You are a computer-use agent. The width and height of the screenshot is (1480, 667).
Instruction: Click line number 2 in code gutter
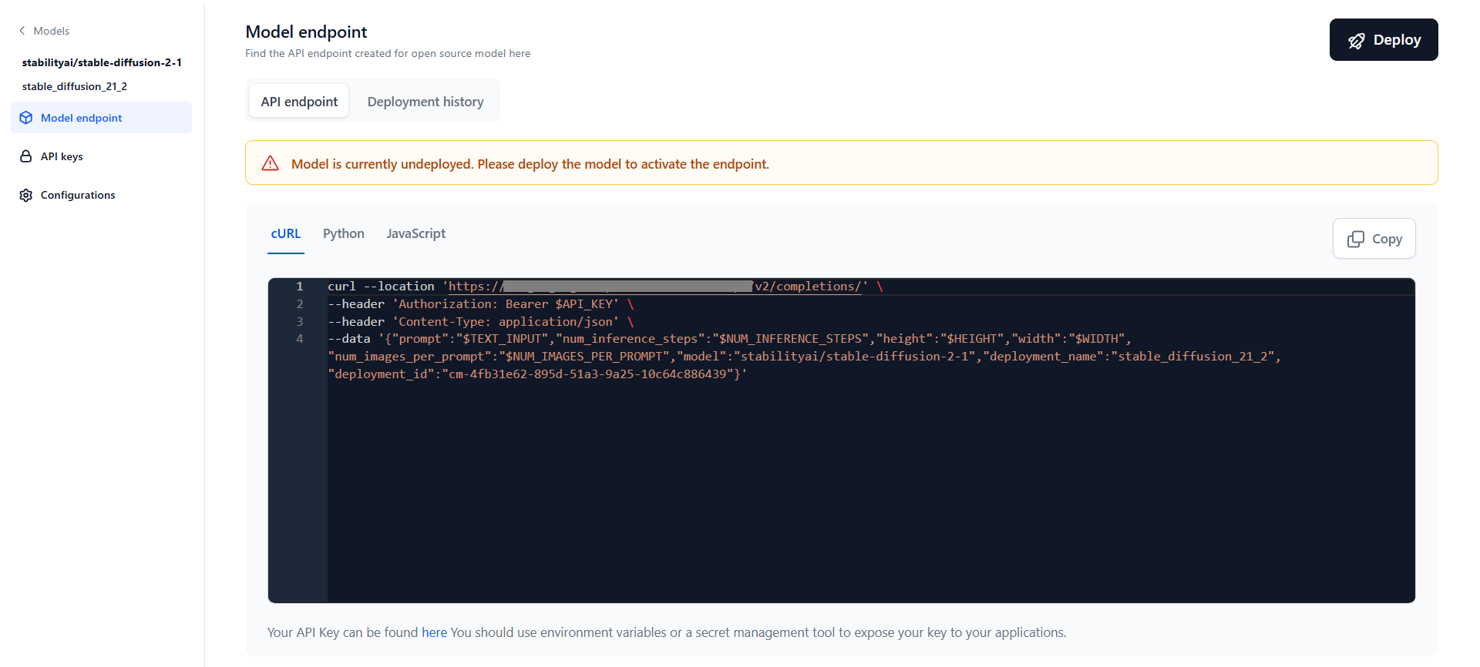pyautogui.click(x=300, y=304)
